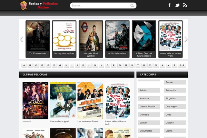The height and width of the screenshot is (138, 207).
Task: Filter movies by letter K
Action: point(83,65)
